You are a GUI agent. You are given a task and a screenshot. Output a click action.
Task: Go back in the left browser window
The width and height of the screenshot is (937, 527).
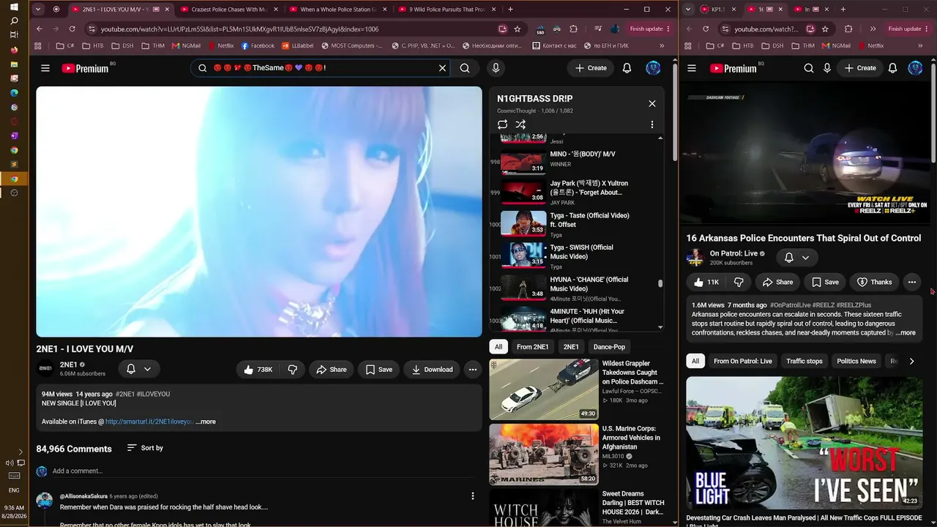[x=40, y=29]
